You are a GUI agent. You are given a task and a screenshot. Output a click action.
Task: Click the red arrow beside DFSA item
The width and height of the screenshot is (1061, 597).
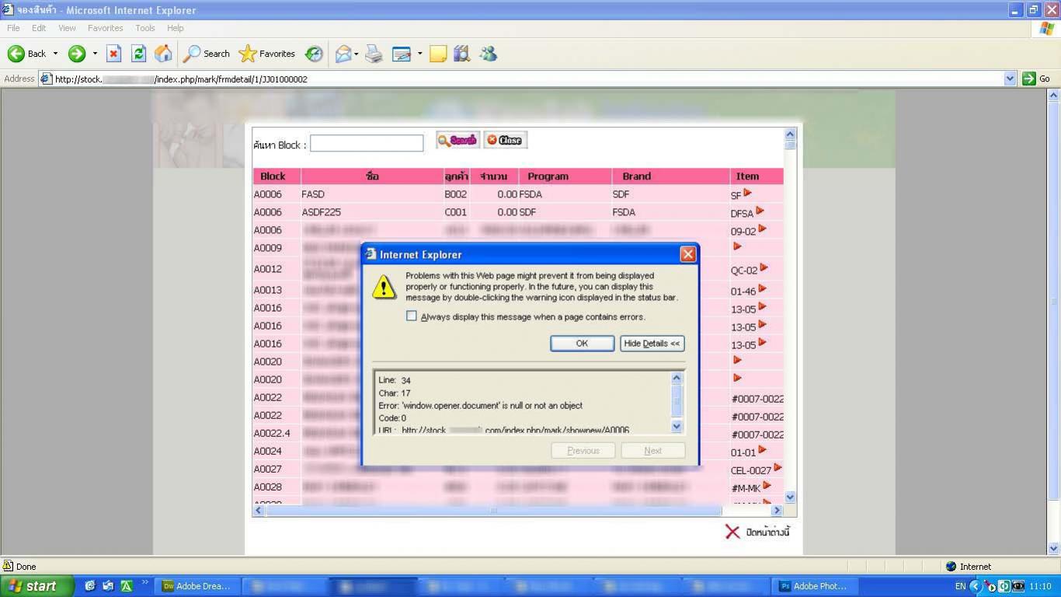pyautogui.click(x=760, y=211)
